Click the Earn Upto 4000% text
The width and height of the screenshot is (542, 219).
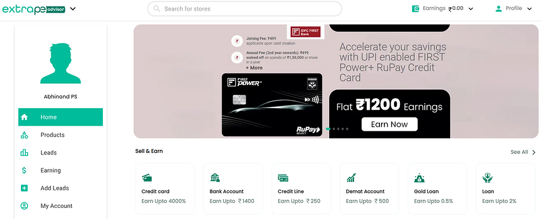pos(164,201)
